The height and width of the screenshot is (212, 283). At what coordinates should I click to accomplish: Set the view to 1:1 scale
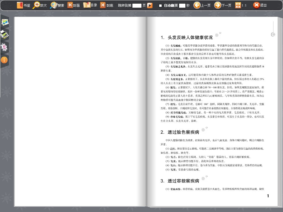click(241, 6)
